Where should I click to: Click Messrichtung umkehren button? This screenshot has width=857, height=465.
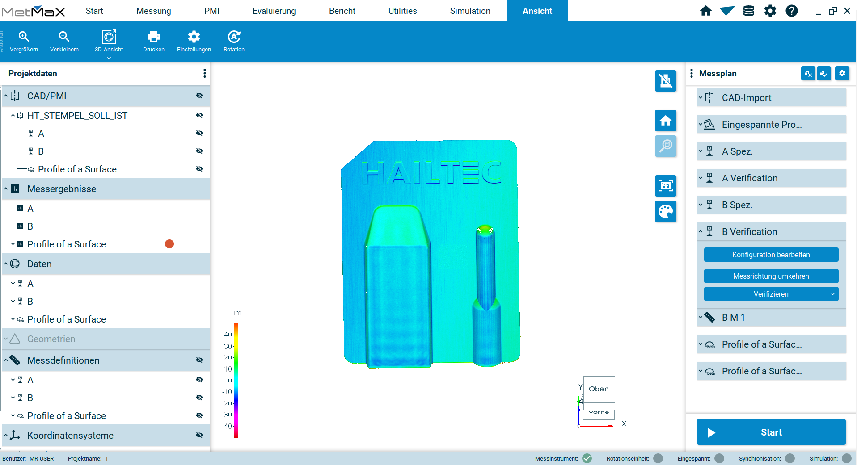pyautogui.click(x=771, y=276)
